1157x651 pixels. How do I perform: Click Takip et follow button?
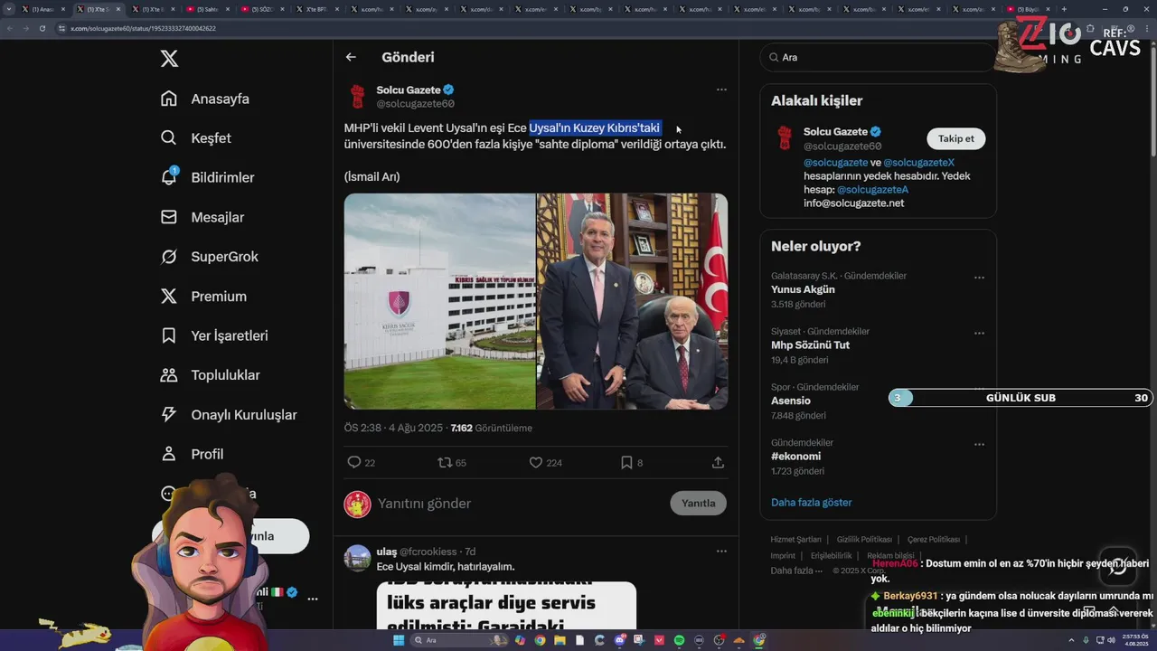click(x=955, y=138)
